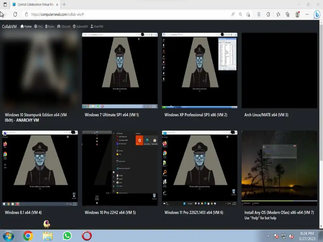Open tab actions menu icon
The width and height of the screenshot is (323, 242).
tap(5, 4)
